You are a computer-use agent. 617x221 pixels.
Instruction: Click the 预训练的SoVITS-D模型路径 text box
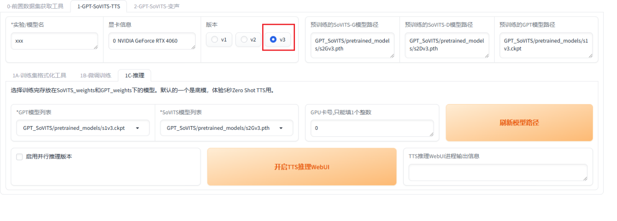tap(447, 45)
